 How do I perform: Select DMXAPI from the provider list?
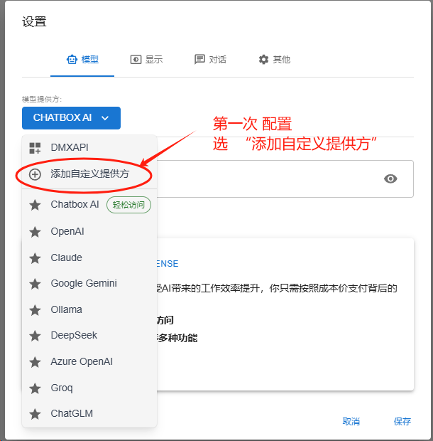coord(89,147)
